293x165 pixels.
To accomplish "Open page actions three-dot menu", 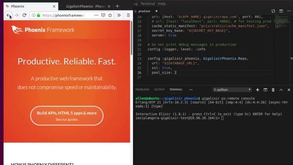I will coord(96,15).
